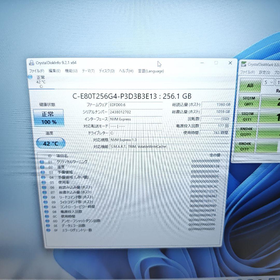Click the status dot beside 予備領域
This screenshot has height=280, width=280.
[x=42, y=172]
